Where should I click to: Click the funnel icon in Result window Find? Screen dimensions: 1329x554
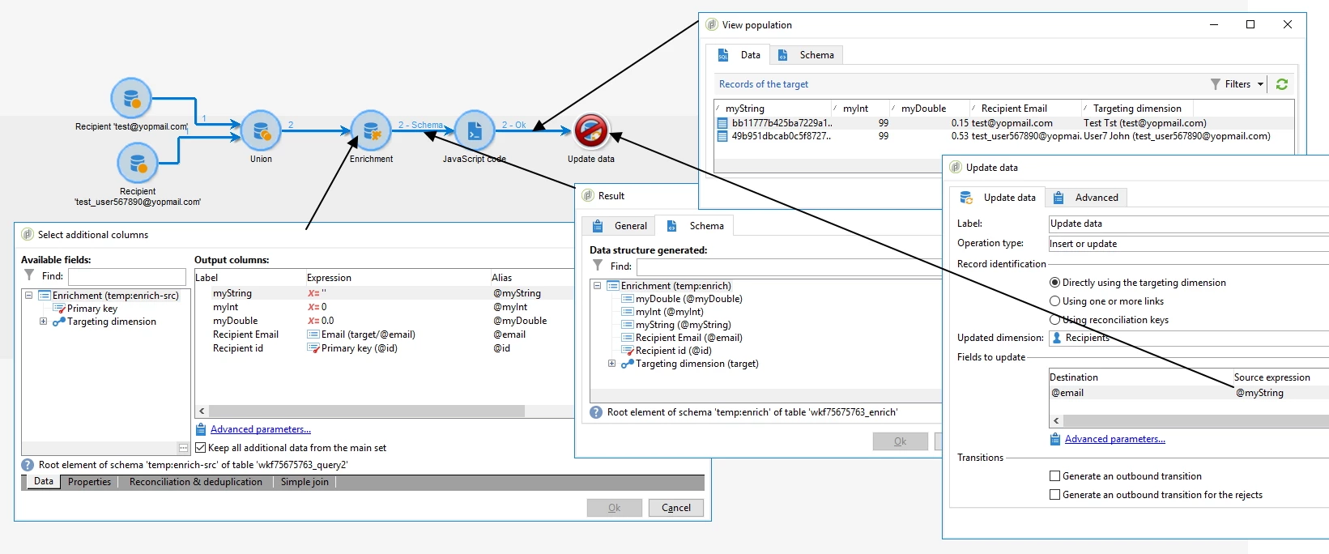tap(598, 266)
